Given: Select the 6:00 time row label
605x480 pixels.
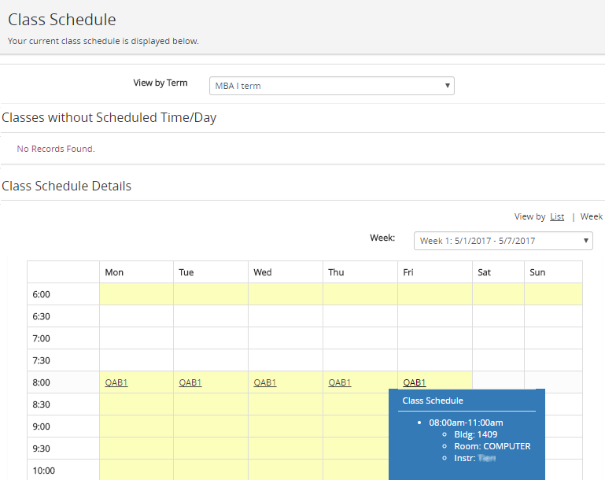Looking at the screenshot, I should click(41, 294).
